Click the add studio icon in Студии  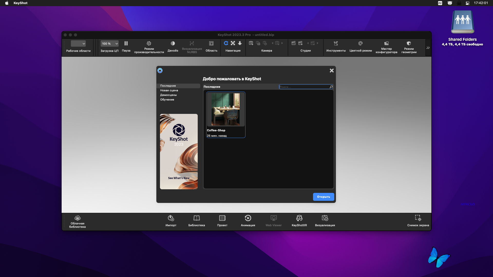click(300, 43)
